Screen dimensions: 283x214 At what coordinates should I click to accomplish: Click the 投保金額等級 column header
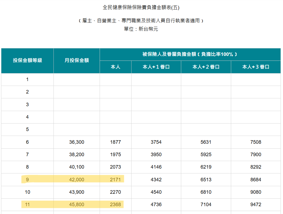[x=27, y=61]
